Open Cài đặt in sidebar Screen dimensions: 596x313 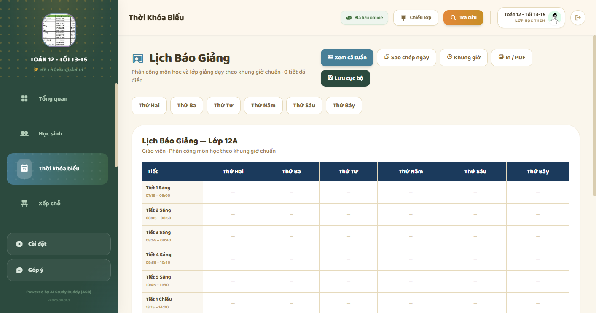(59, 244)
